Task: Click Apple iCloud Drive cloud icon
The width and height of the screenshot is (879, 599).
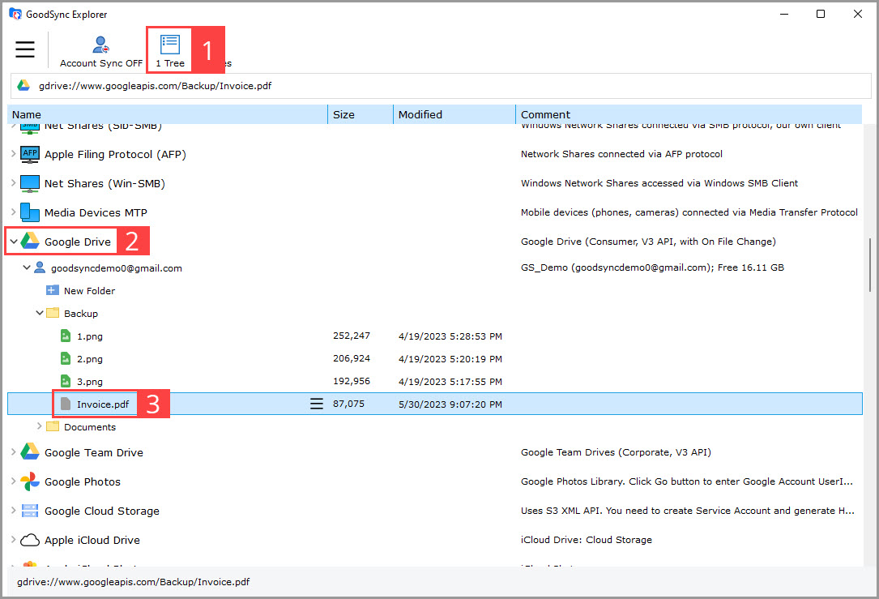Action: pyautogui.click(x=30, y=540)
